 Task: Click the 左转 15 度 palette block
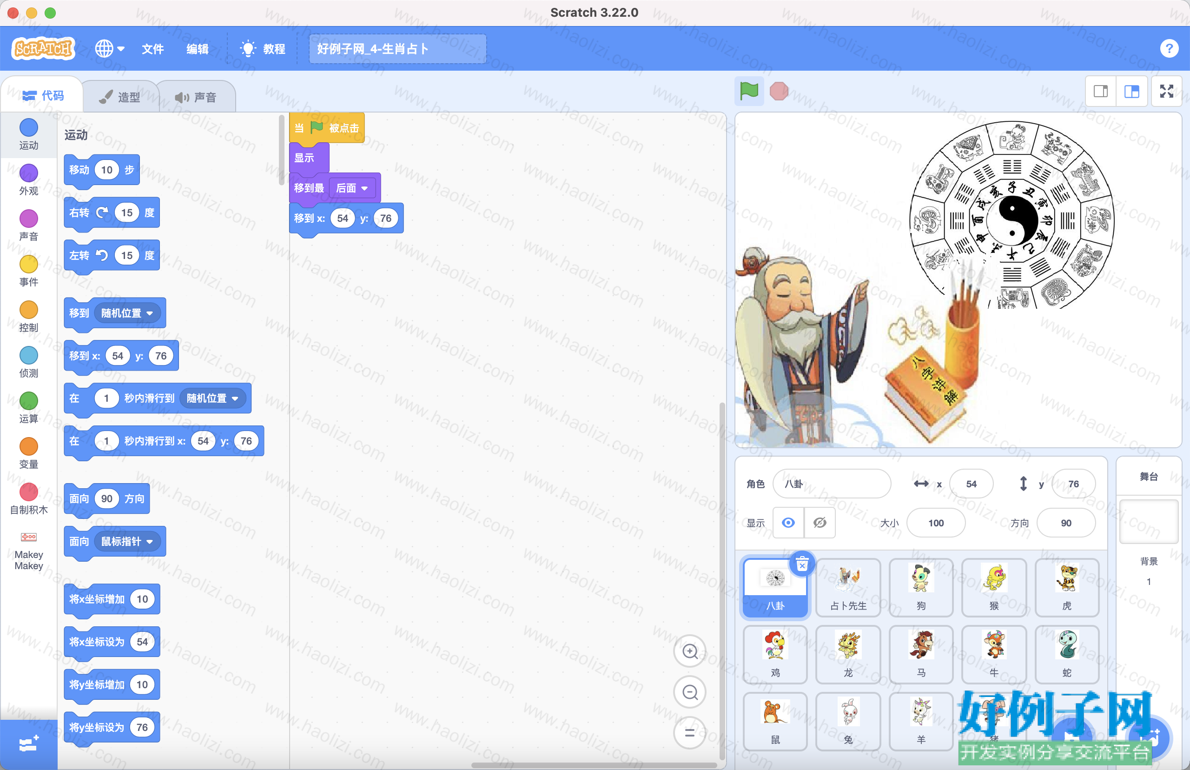pos(112,255)
